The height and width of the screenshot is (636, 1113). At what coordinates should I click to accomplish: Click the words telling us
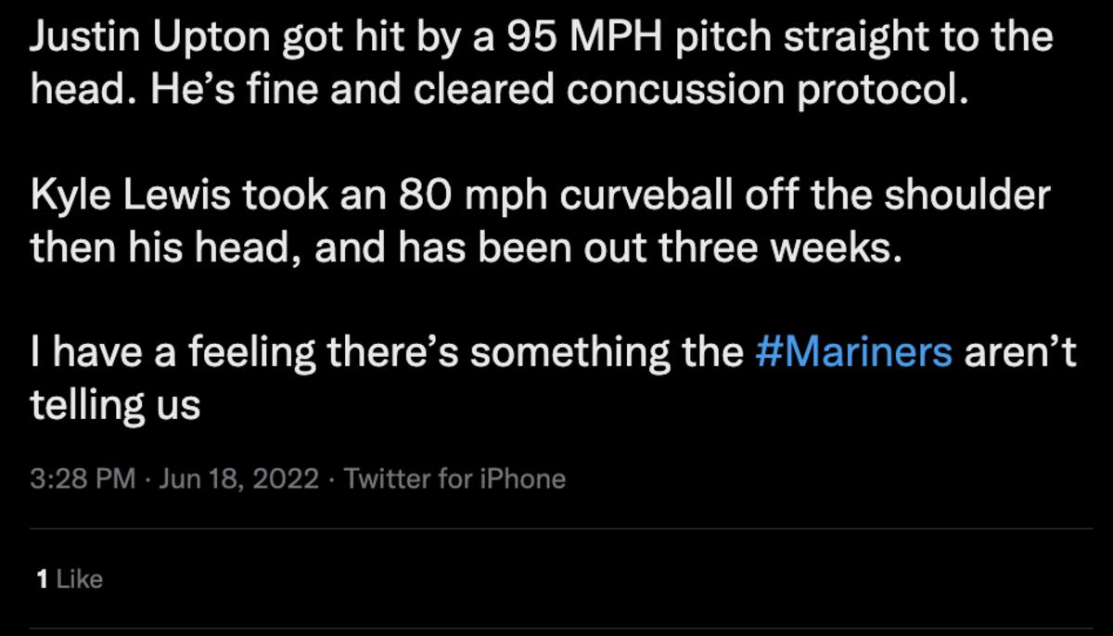tap(115, 405)
